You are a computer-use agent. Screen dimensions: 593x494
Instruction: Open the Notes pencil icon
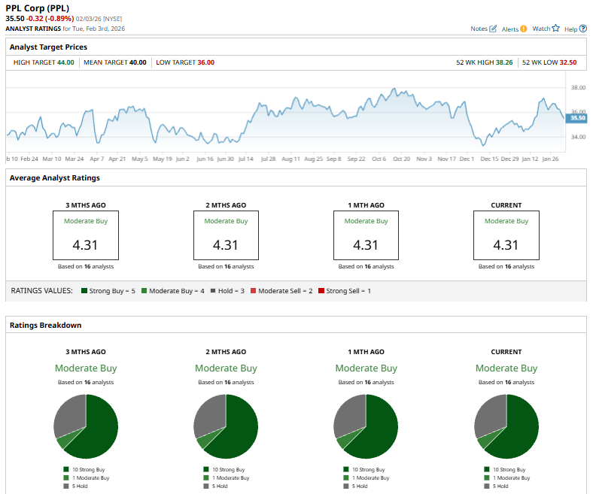[x=493, y=29]
